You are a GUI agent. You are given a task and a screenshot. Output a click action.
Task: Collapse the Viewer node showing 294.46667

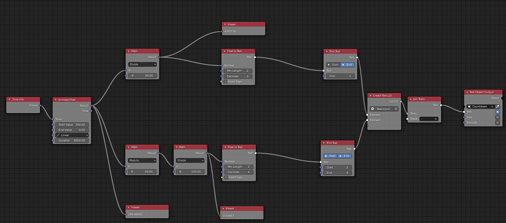coord(129,207)
